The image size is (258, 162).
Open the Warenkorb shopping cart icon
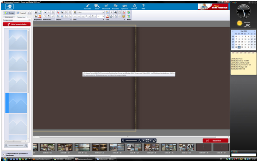point(106,6)
